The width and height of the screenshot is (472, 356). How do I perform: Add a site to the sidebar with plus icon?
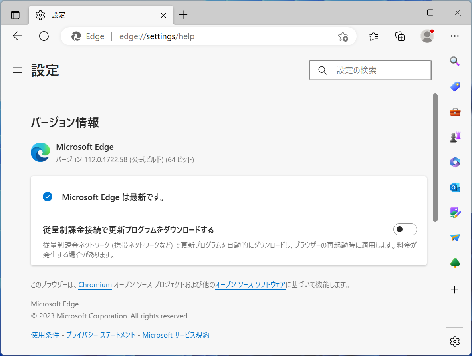pos(455,290)
